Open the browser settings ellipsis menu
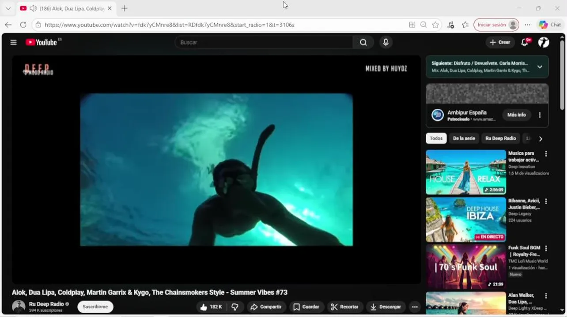 click(527, 25)
